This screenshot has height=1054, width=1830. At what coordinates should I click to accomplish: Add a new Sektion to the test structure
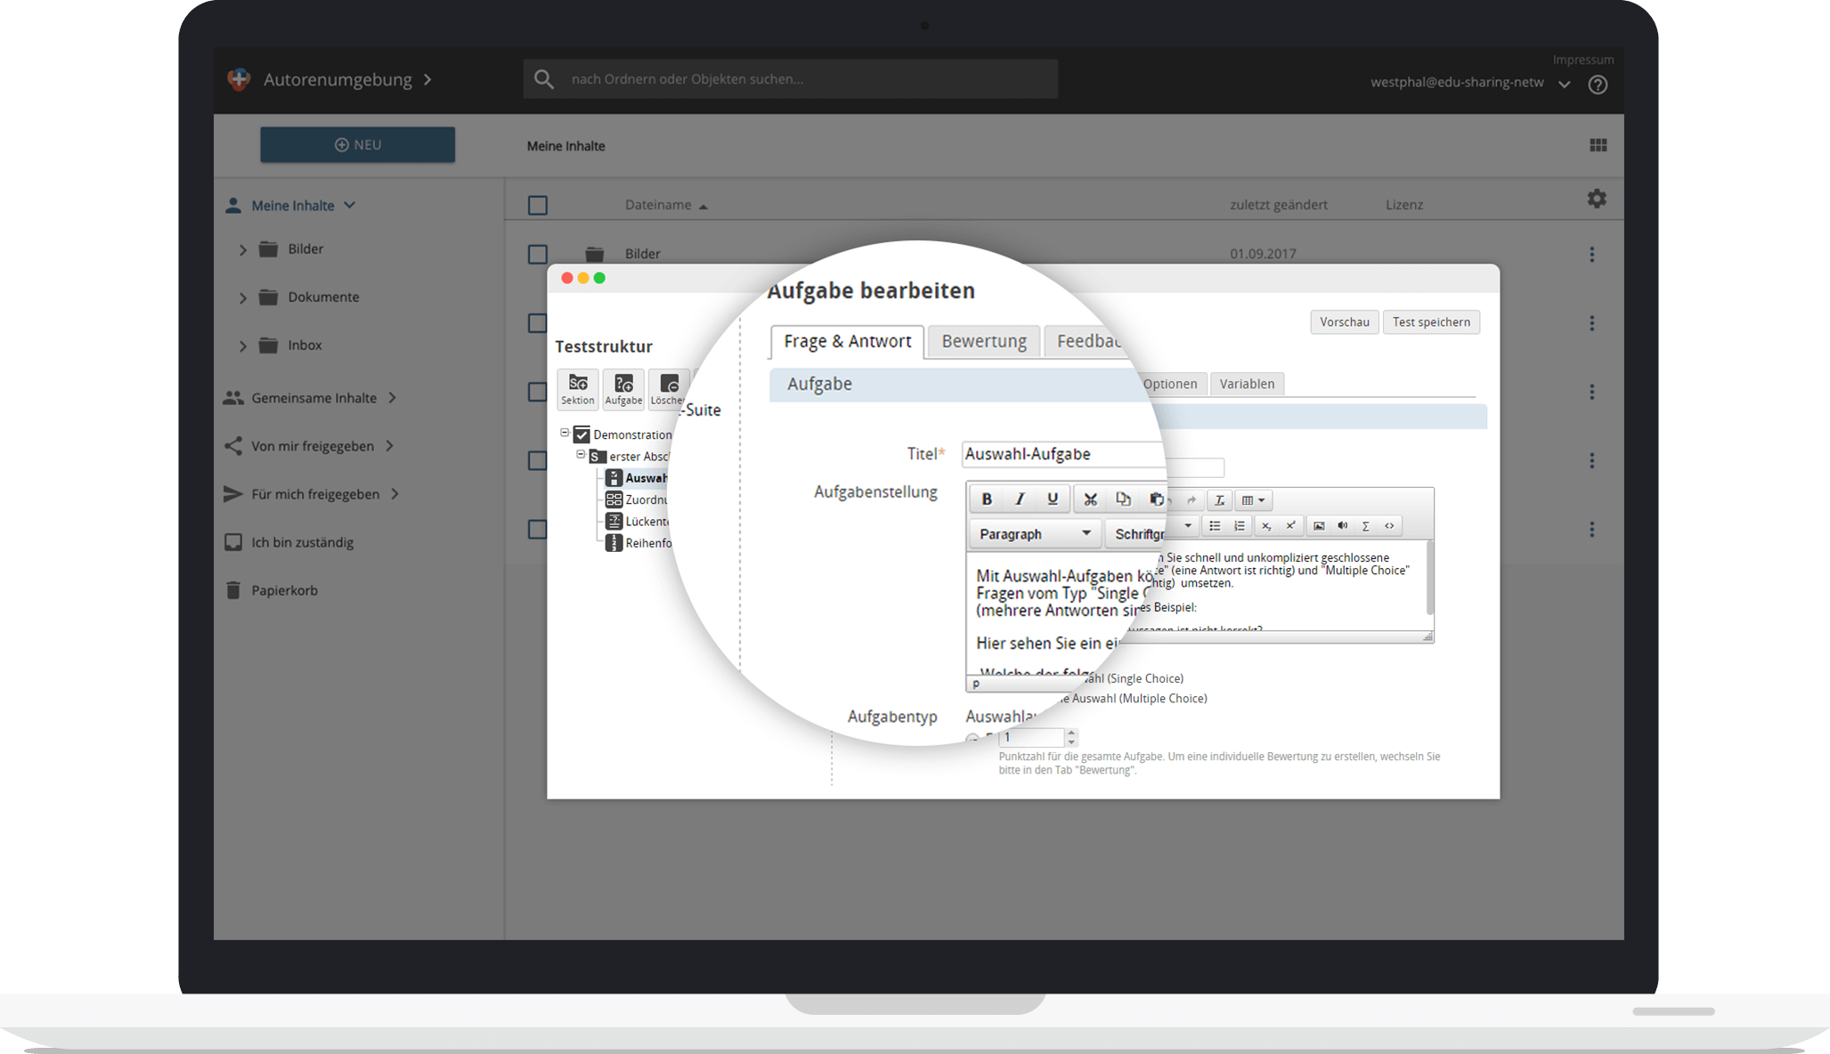click(x=578, y=389)
